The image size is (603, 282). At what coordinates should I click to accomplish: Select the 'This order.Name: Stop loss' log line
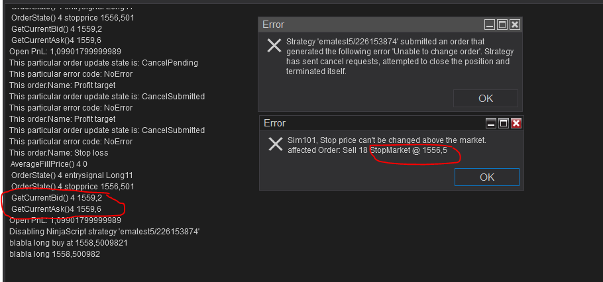tap(58, 152)
